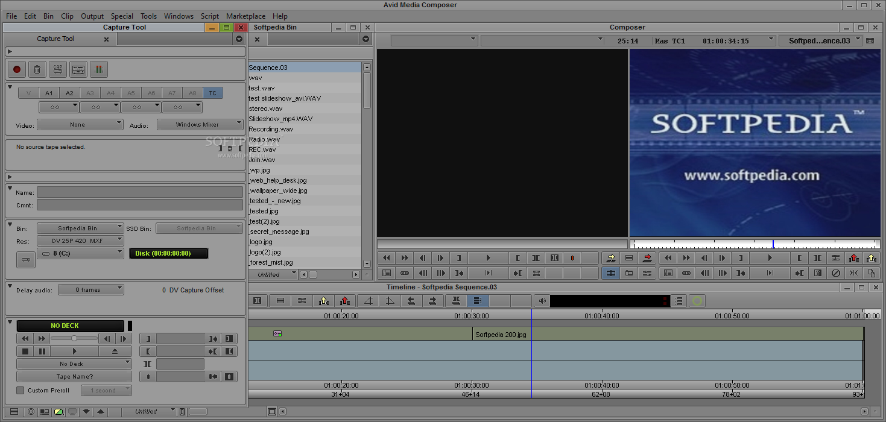The width and height of the screenshot is (886, 422).
Task: Click the red Lift icon under the record monitor
Action: pyautogui.click(x=853, y=258)
